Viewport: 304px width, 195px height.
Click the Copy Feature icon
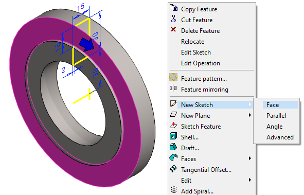click(173, 8)
